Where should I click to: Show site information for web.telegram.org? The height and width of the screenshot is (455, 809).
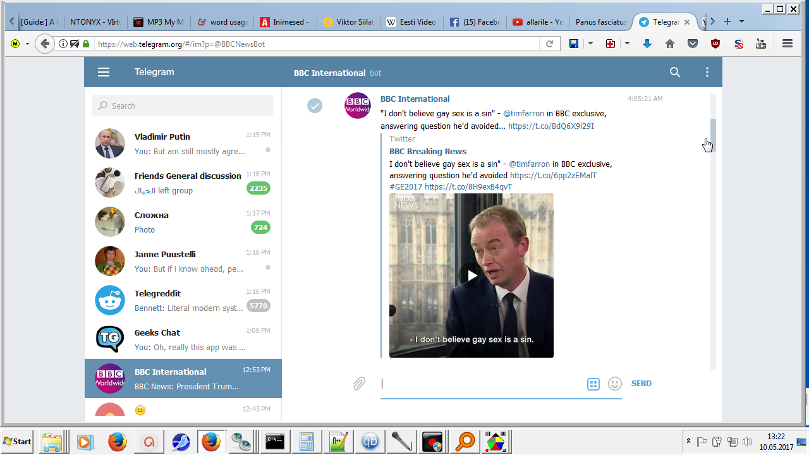click(63, 44)
